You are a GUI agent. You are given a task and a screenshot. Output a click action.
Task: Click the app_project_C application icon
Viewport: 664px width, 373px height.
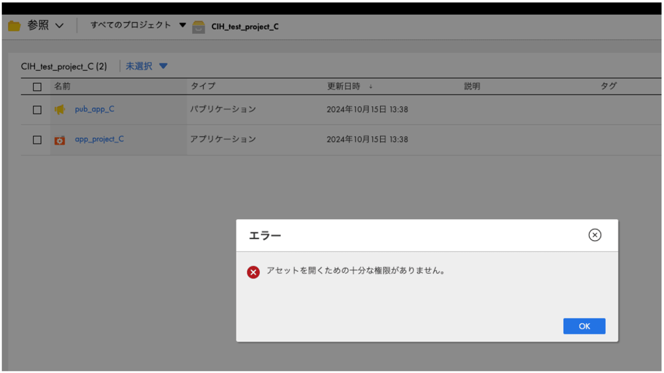60,140
